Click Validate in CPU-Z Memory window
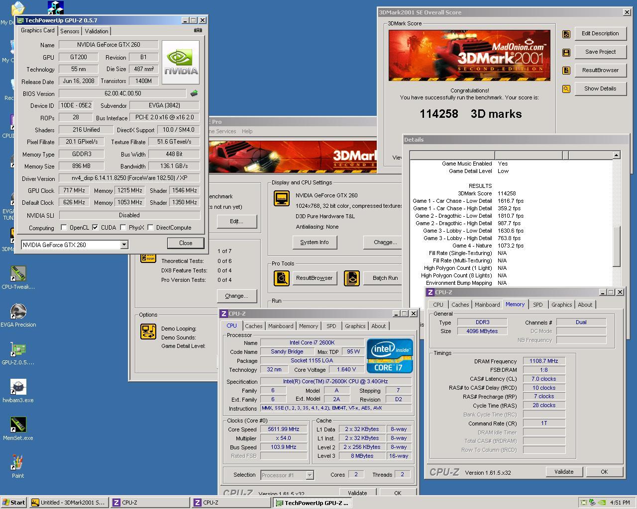 pos(564,472)
